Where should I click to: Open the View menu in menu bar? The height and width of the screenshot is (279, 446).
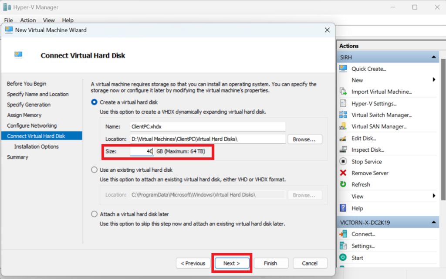(x=49, y=20)
